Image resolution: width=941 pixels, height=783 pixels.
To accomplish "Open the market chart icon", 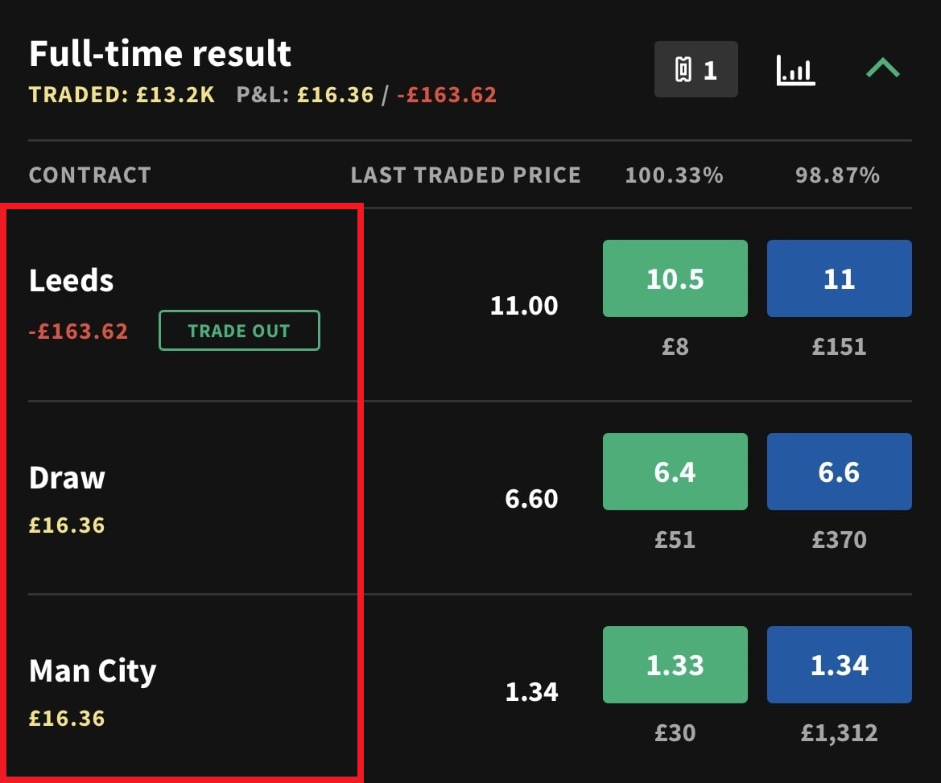I will tap(795, 70).
